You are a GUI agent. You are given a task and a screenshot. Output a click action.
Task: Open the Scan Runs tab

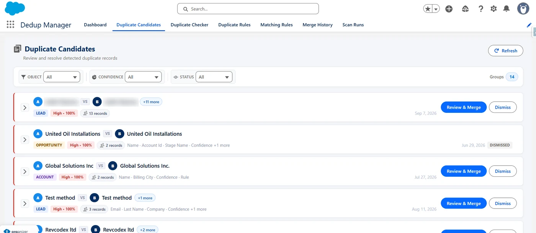[x=353, y=25]
